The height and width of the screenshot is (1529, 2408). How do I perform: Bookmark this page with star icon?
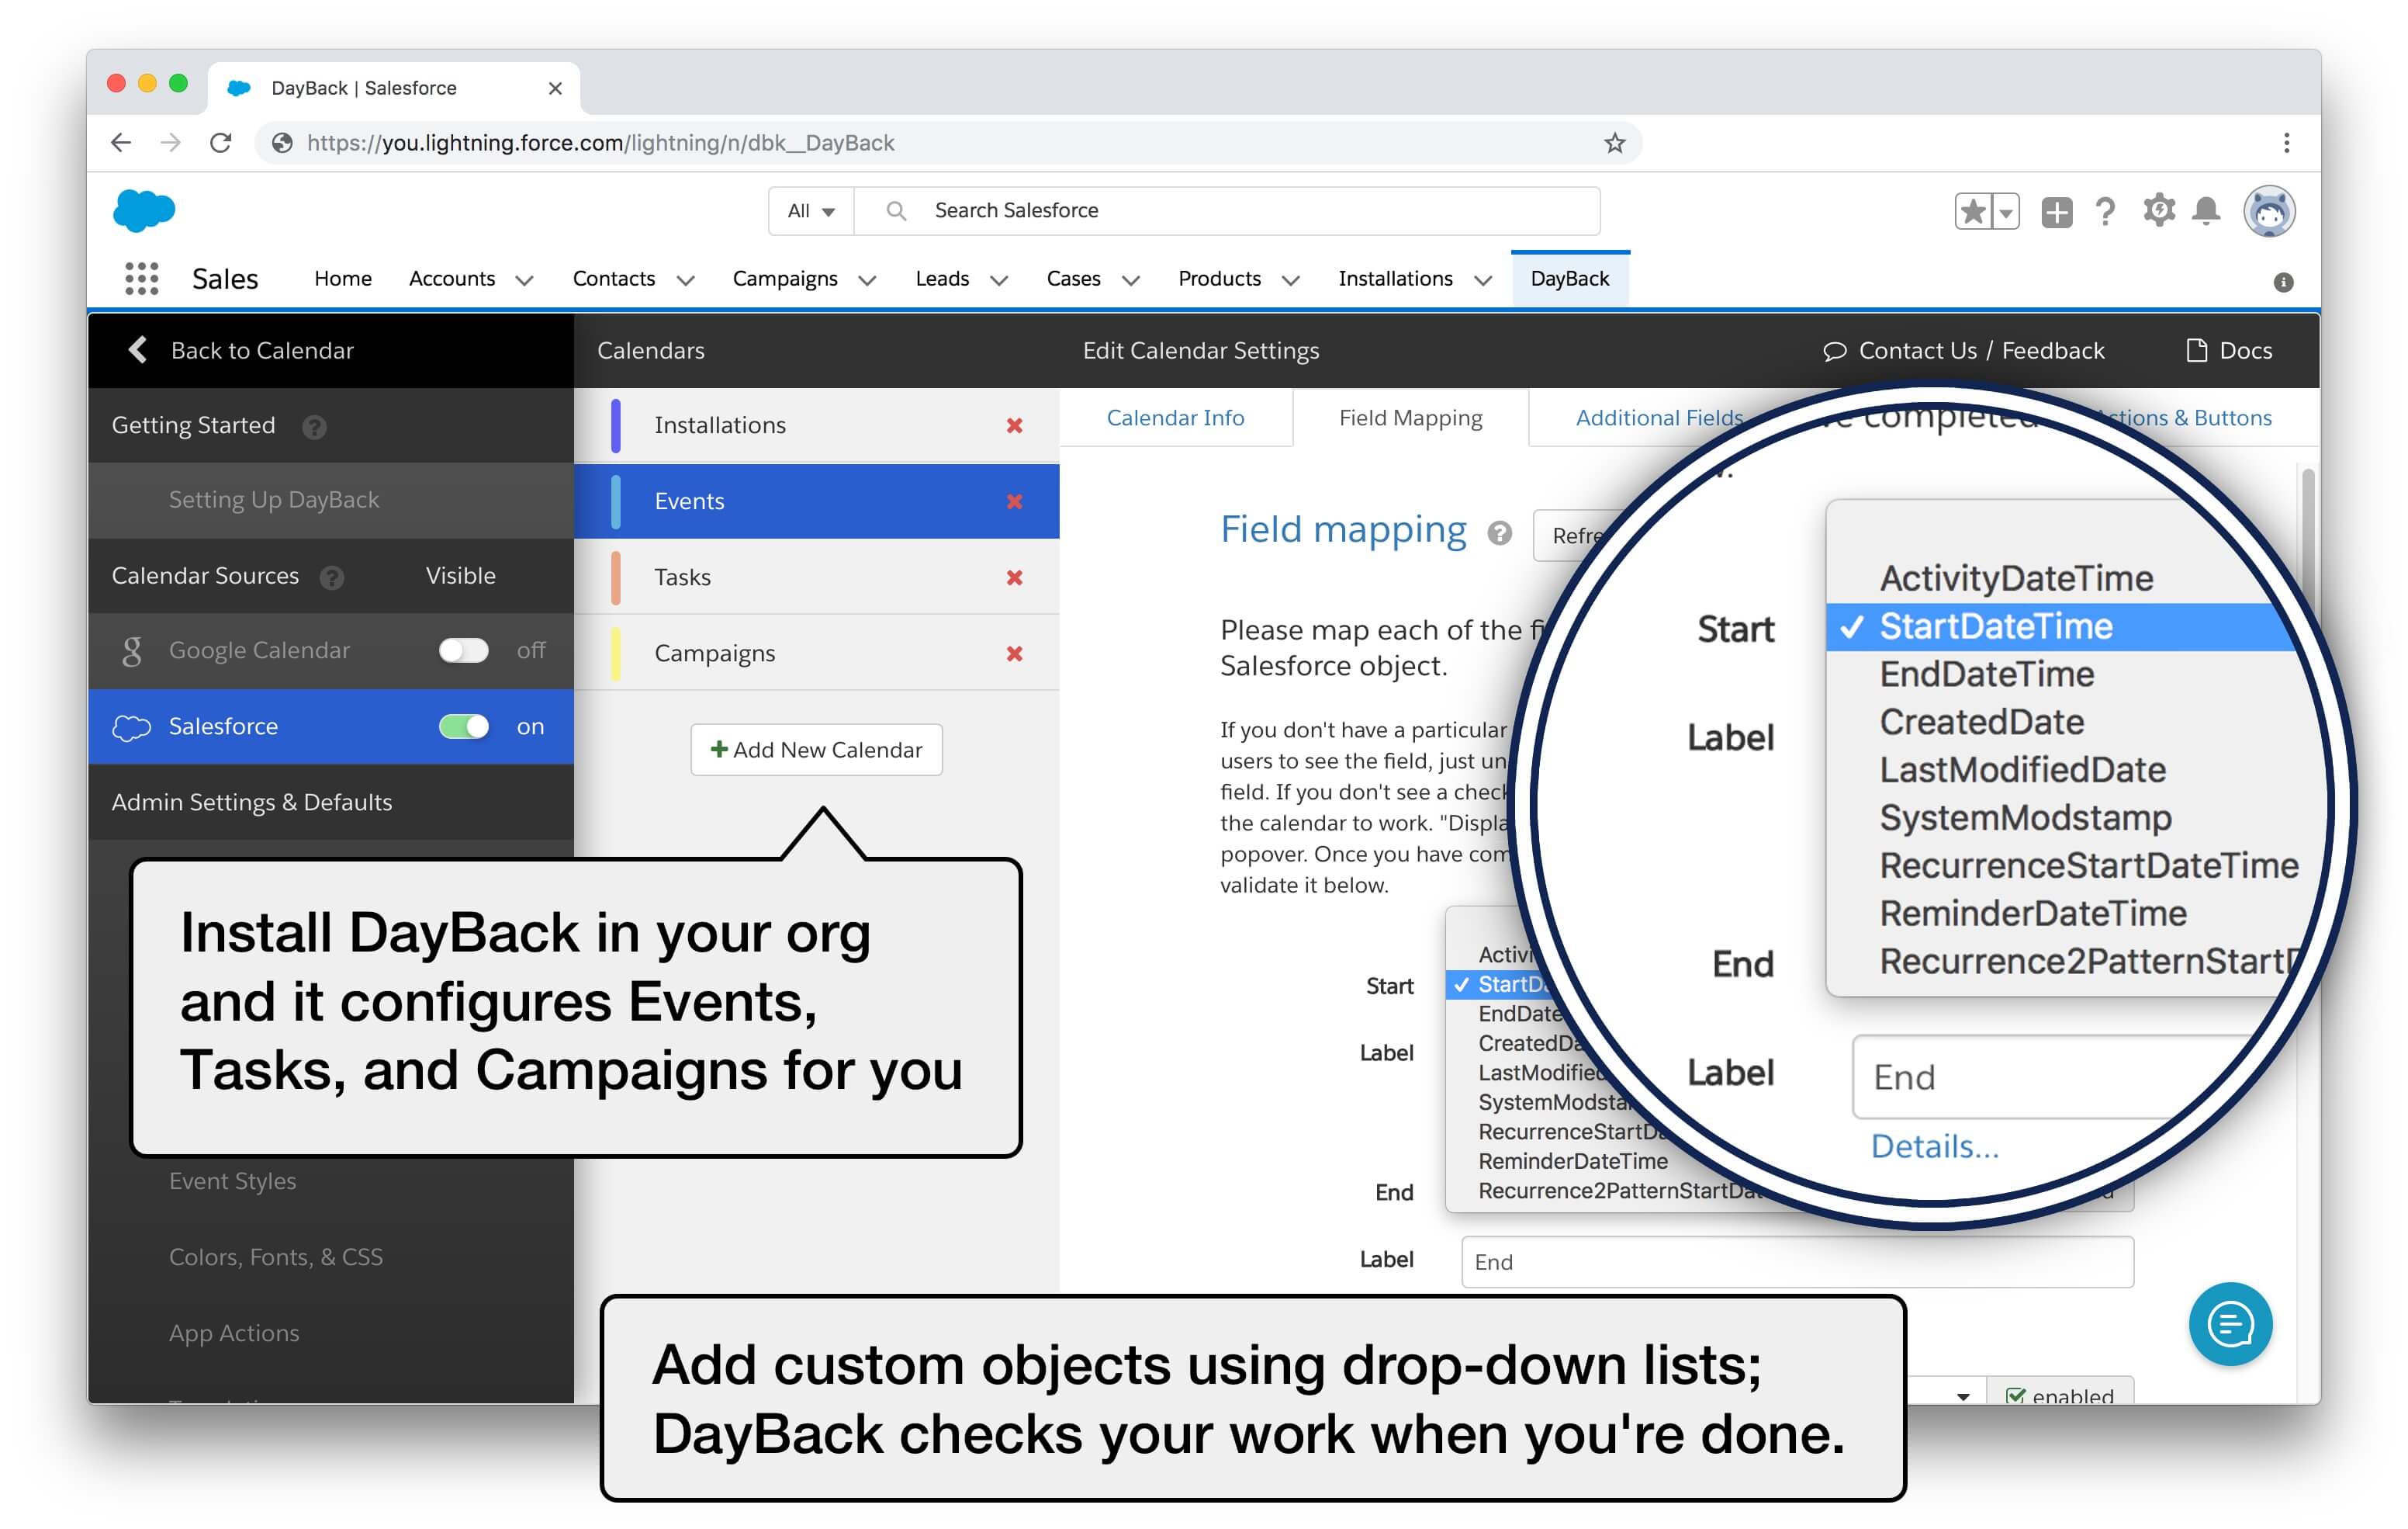pos(1614,143)
